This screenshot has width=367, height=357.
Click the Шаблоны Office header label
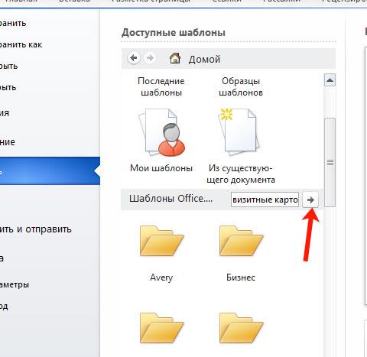coord(171,199)
